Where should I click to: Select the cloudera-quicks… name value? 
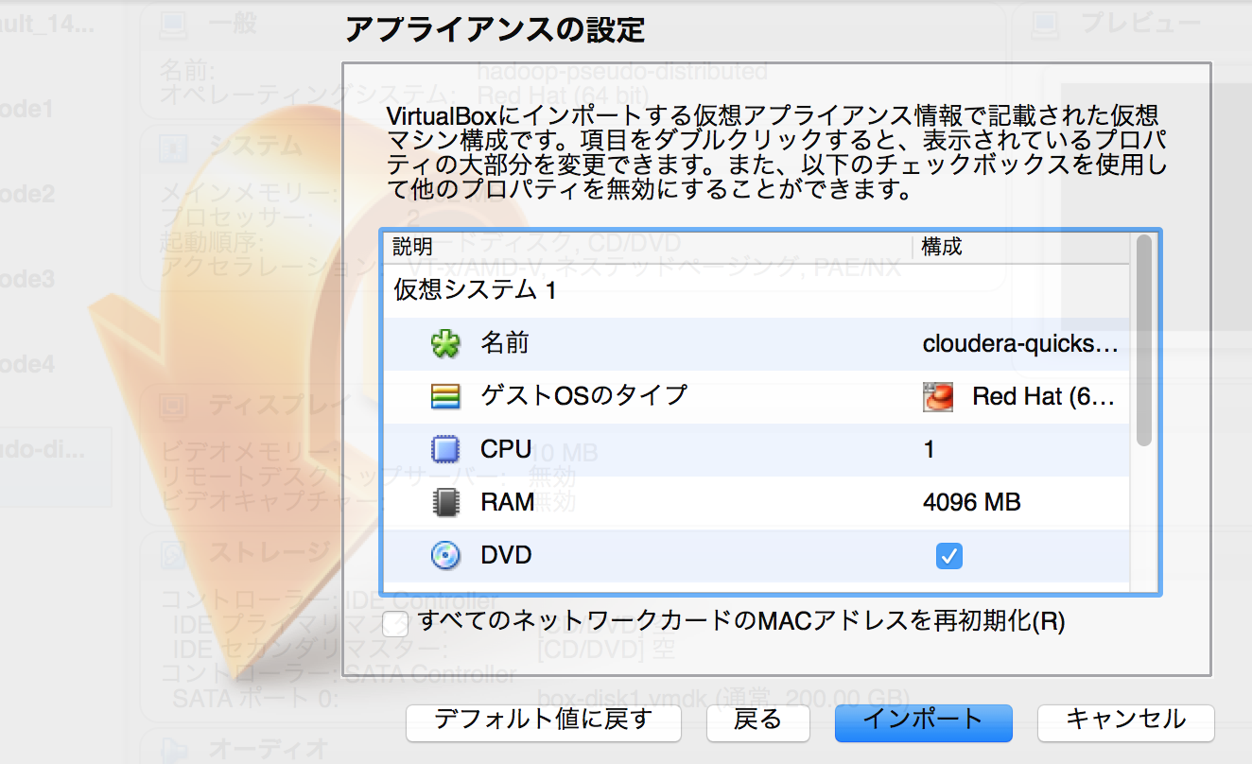pos(1020,344)
